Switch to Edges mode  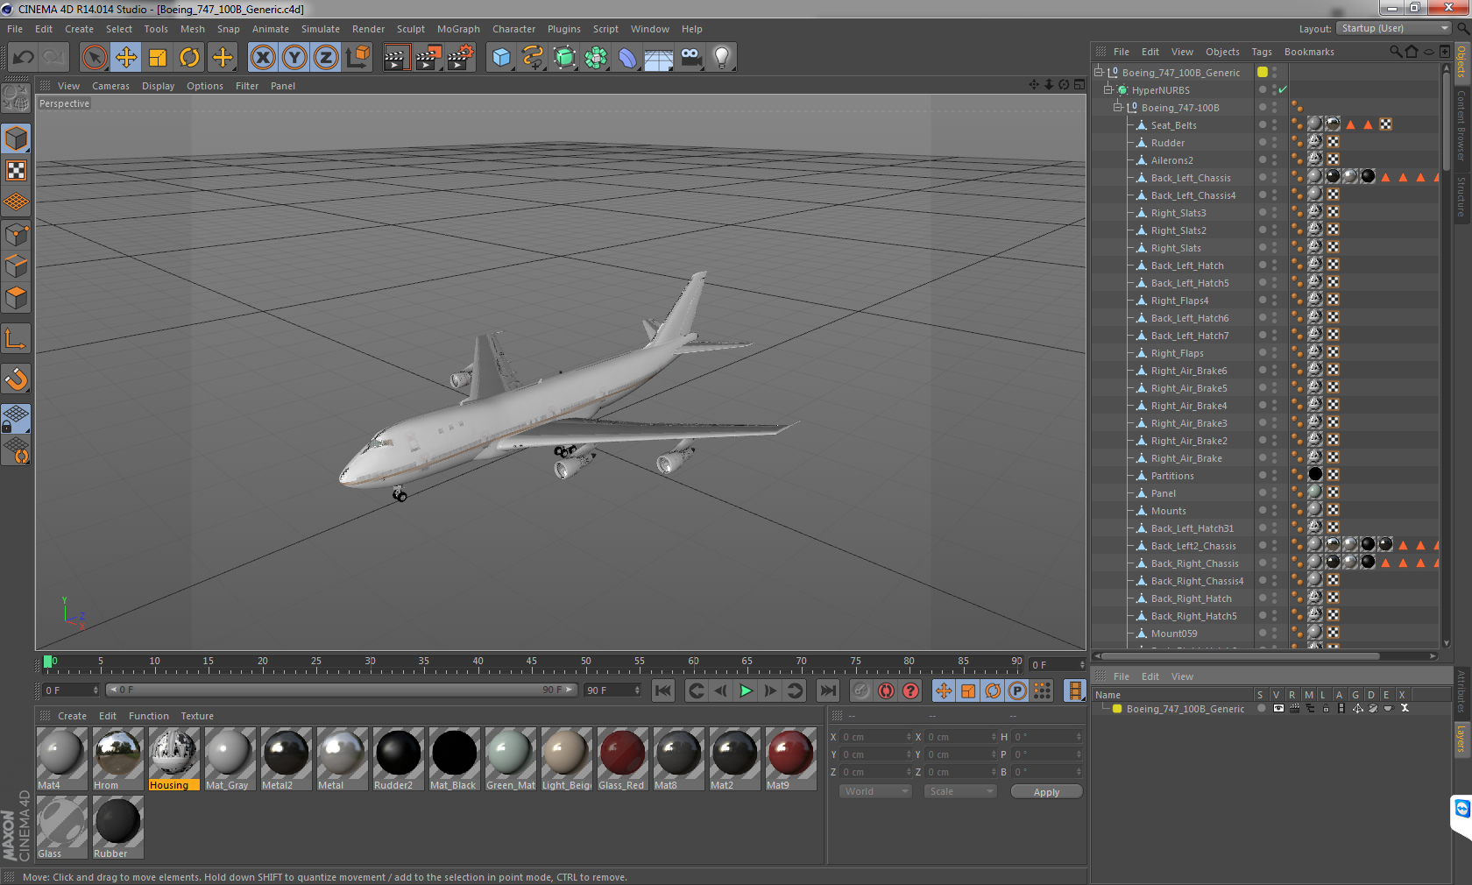[x=16, y=265]
